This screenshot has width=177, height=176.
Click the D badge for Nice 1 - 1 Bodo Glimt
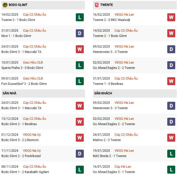pos(80,33)
